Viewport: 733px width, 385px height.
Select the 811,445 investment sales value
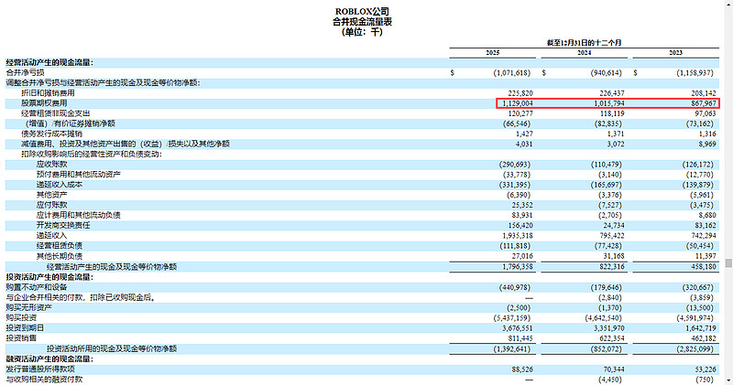pos(520,338)
